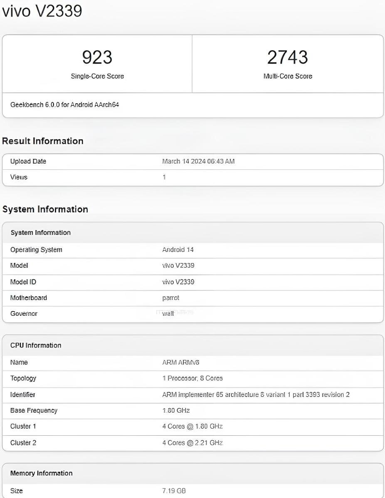The image size is (385, 498).
Task: Select the Geekbench 6.0.0 for Android text
Action: click(64, 105)
